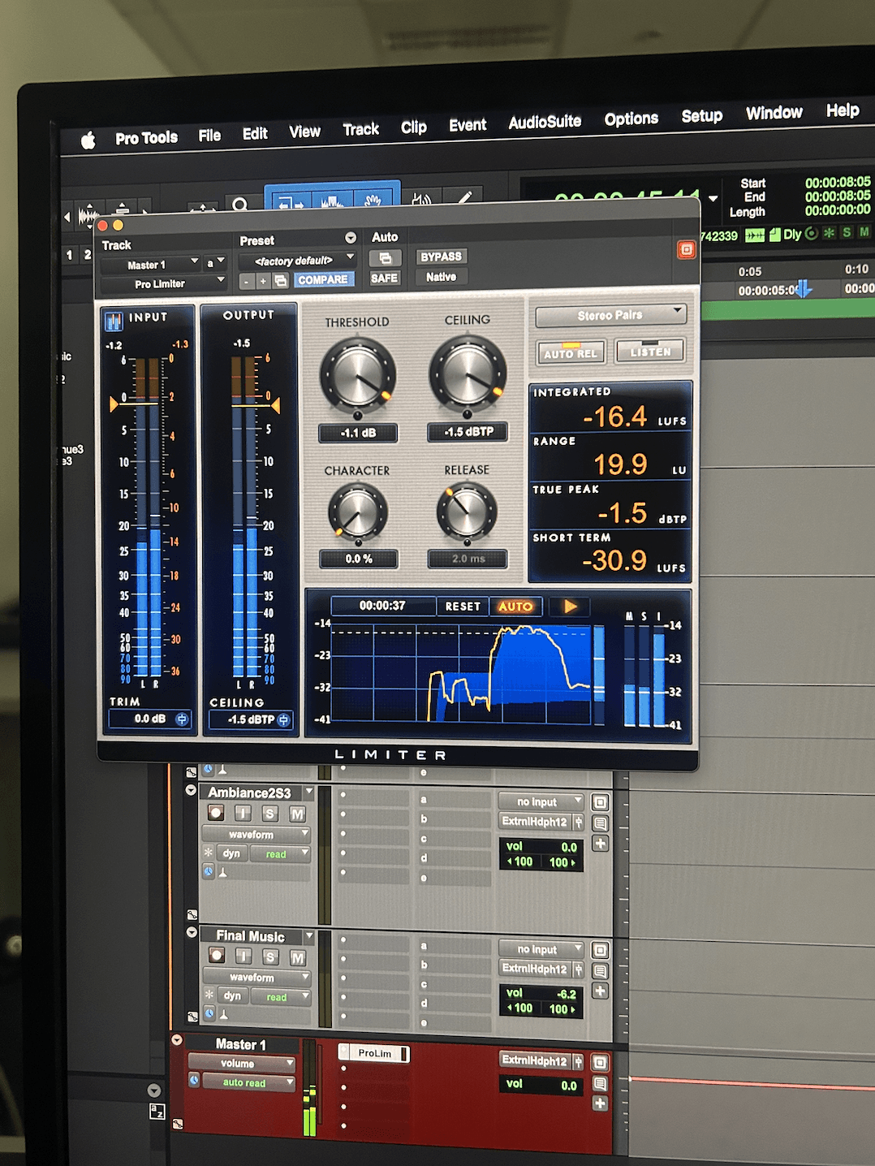The width and height of the screenshot is (875, 1166).
Task: Toggle input monitoring on Final Music track
Action: (x=244, y=957)
